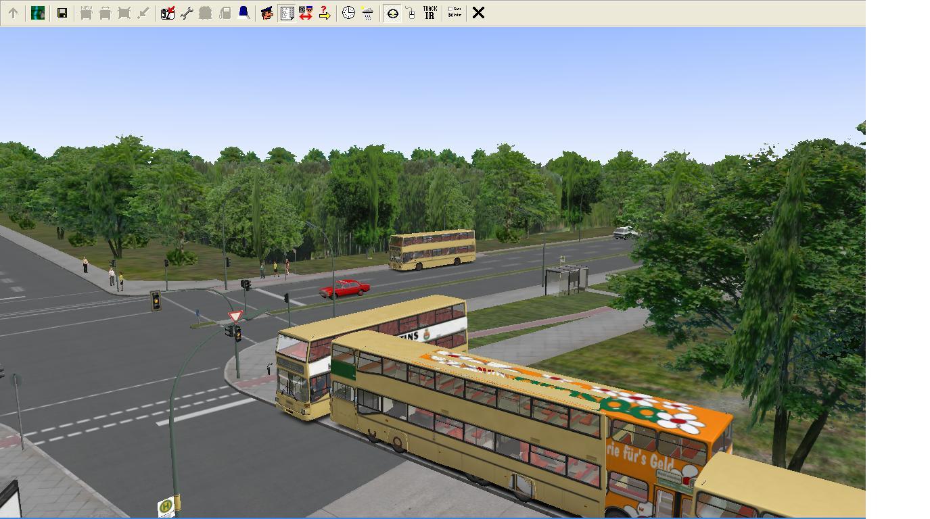This screenshot has width=930, height=519.
Task: Open the timetable sheet icon
Action: (x=287, y=13)
